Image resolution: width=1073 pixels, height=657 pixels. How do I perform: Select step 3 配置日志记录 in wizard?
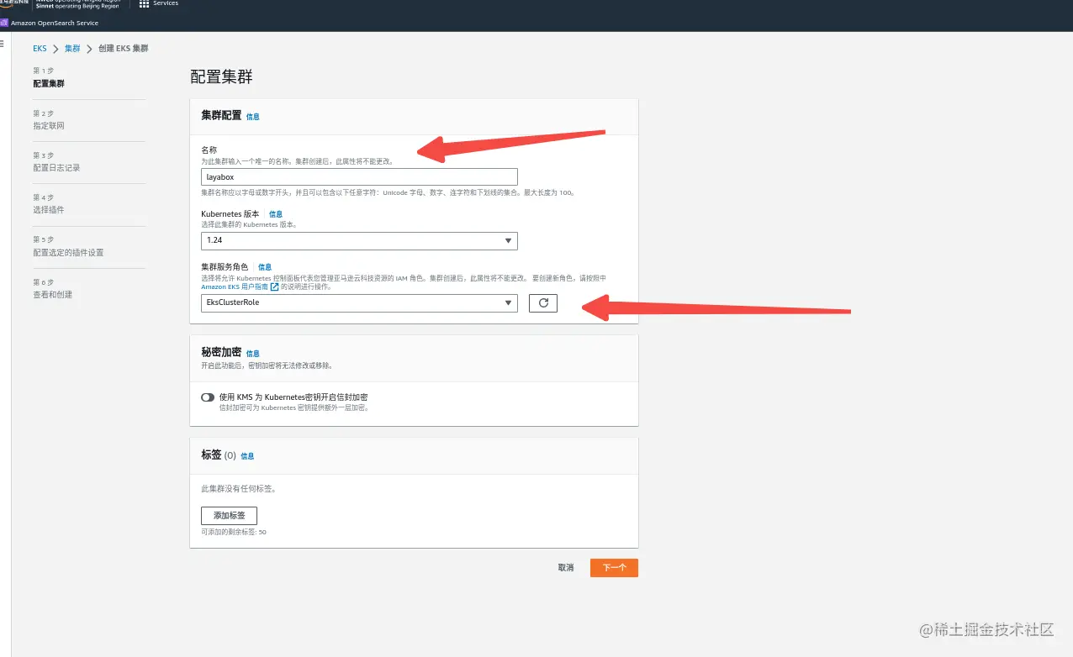point(56,168)
